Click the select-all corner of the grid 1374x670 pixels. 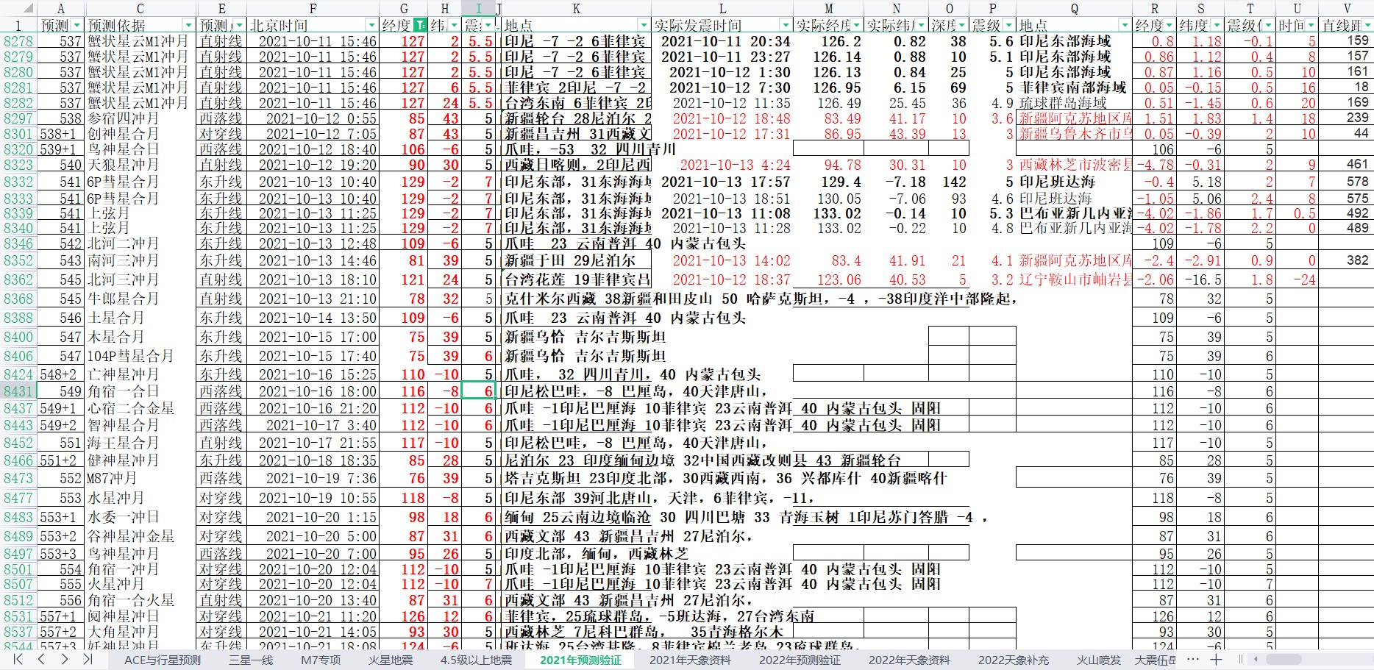18,8
